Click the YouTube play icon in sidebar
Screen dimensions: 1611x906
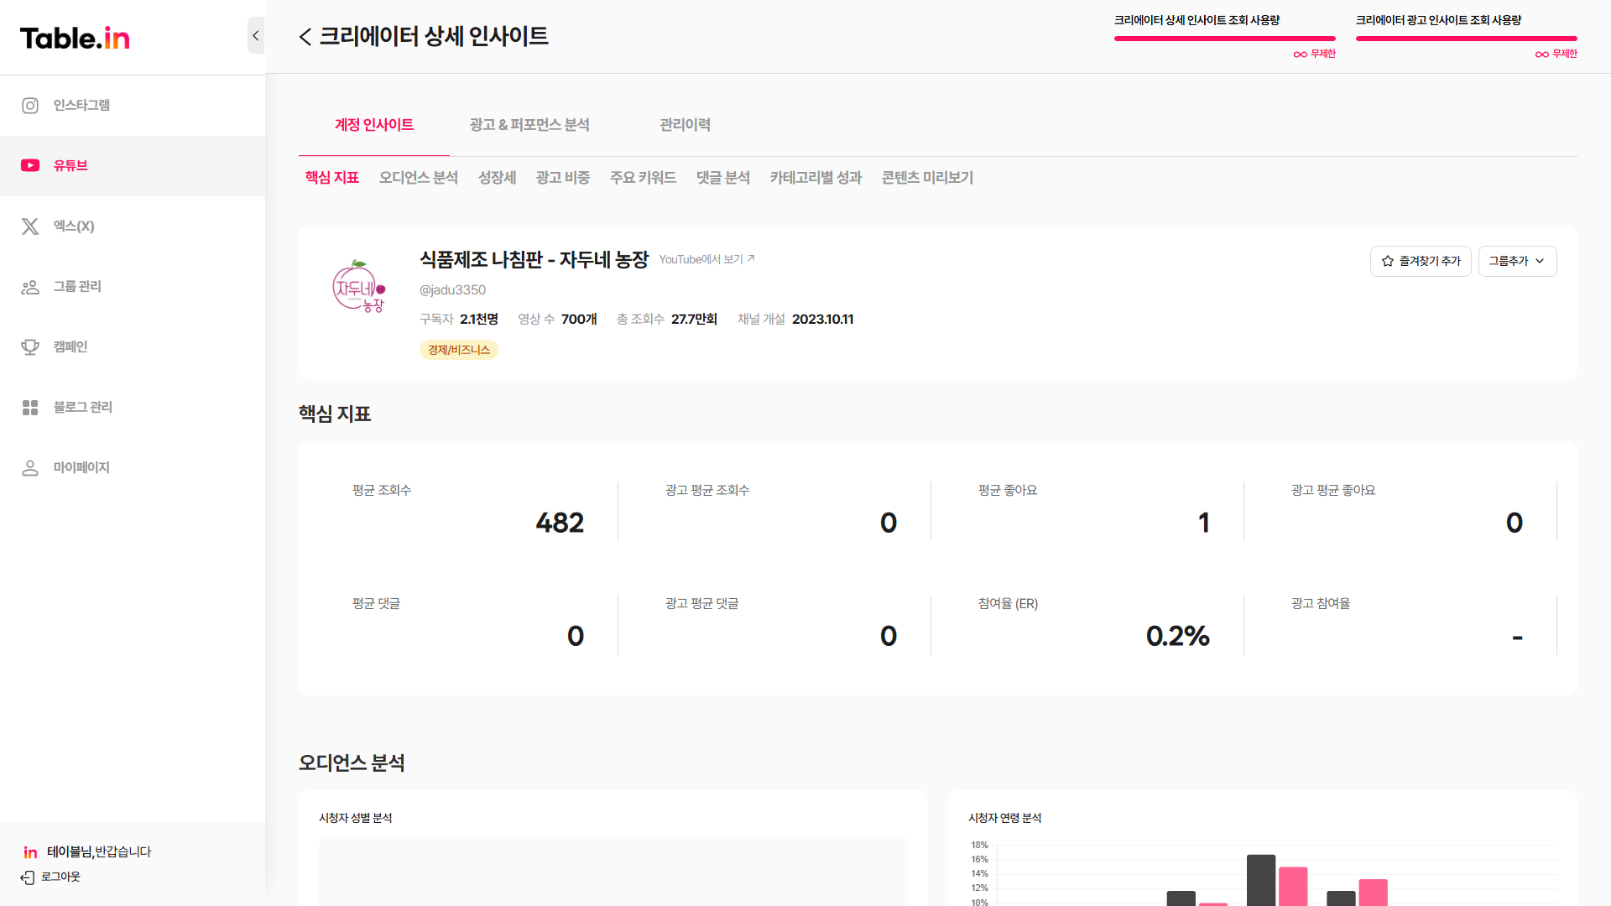point(30,166)
